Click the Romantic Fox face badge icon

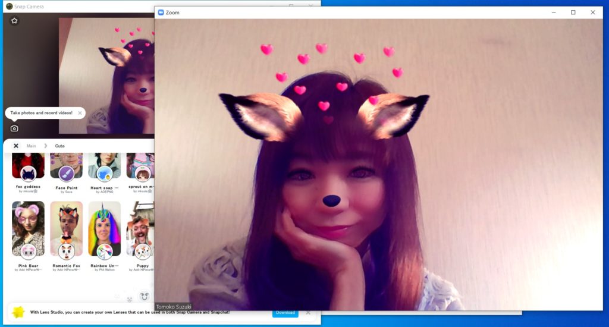coord(67,252)
